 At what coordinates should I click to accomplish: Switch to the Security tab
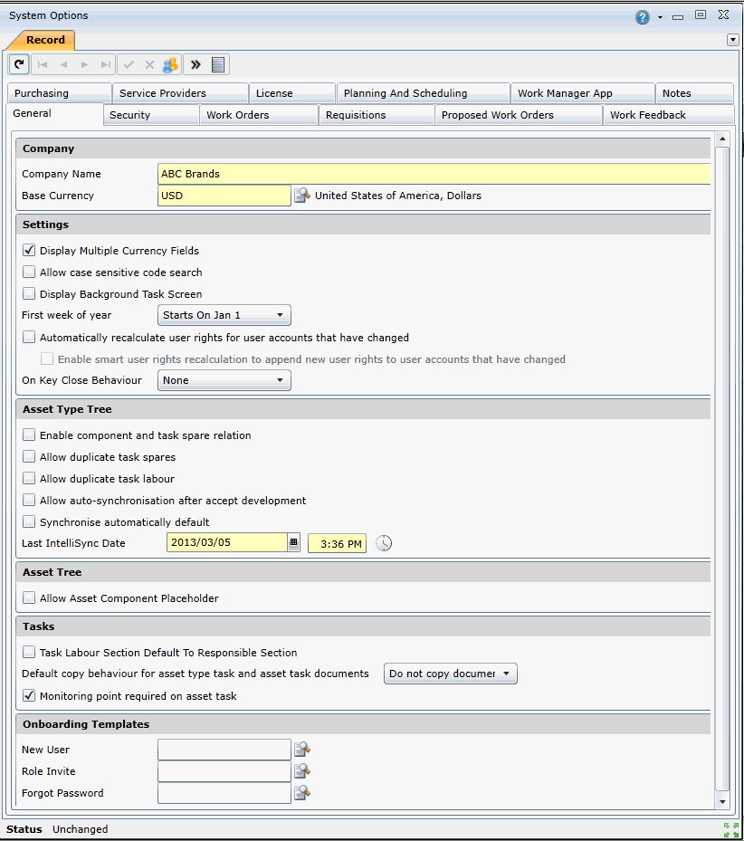coord(151,115)
